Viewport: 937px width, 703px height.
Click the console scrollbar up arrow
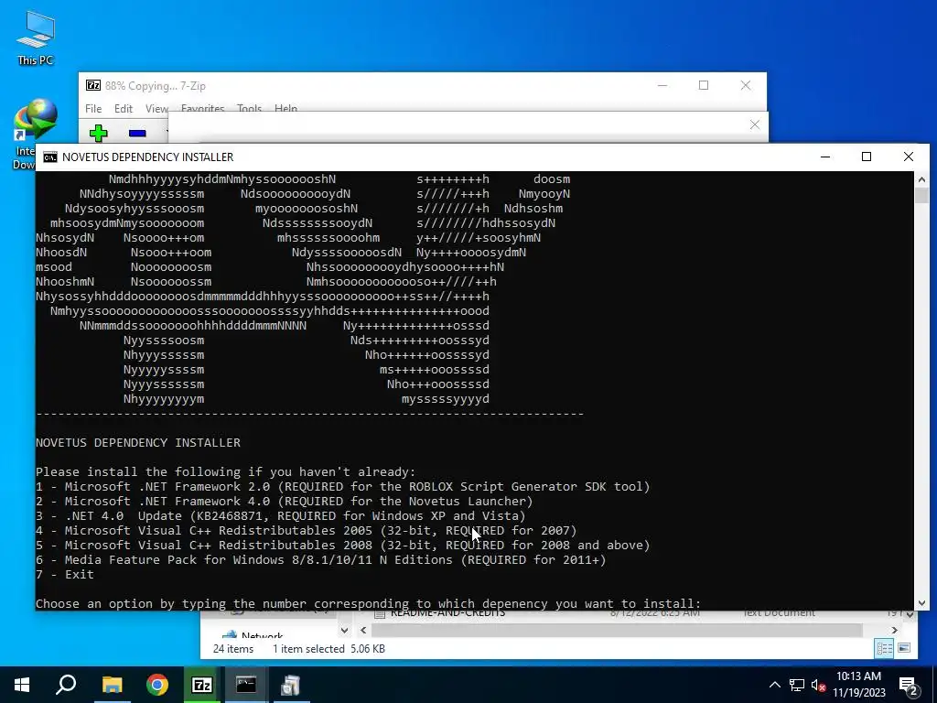tap(921, 178)
